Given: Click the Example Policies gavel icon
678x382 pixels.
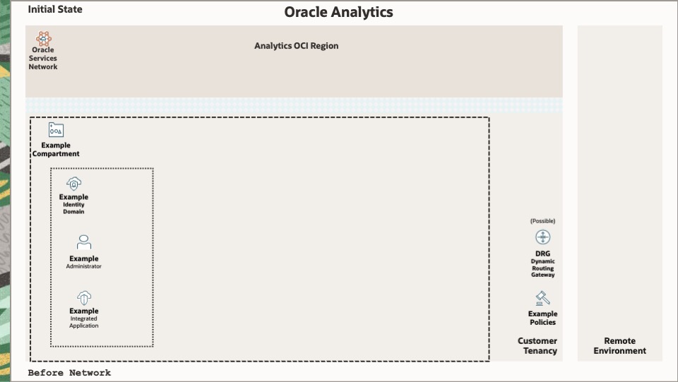Looking at the screenshot, I should [x=542, y=299].
